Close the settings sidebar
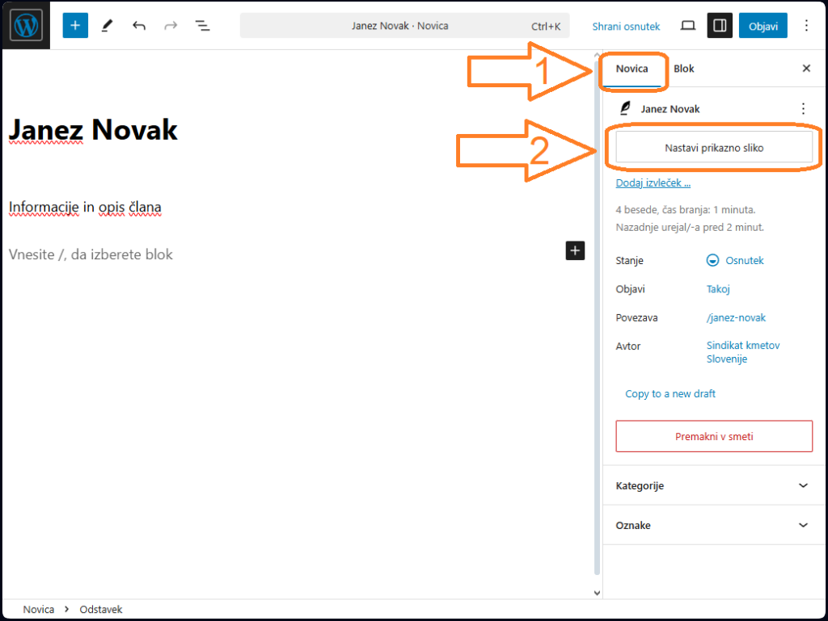 pos(805,69)
